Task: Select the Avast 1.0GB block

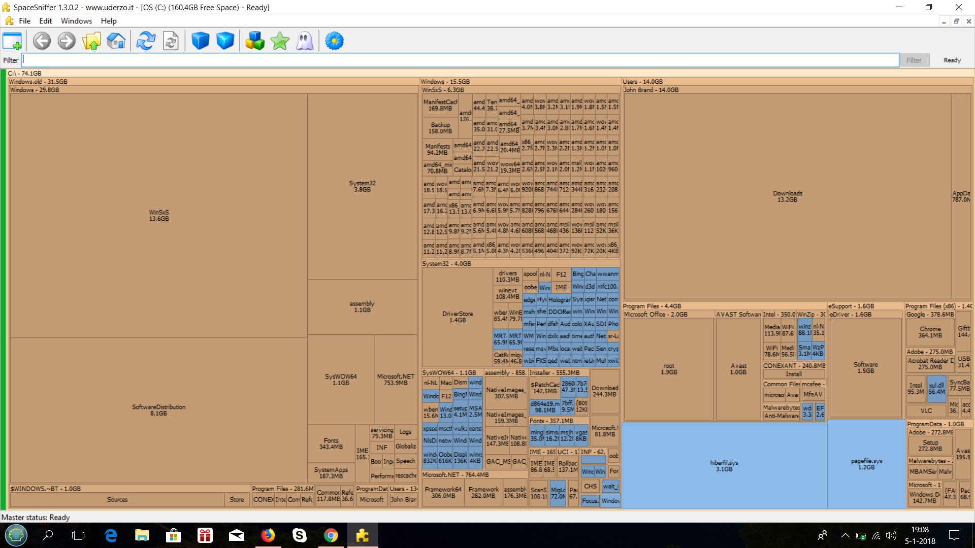Action: (738, 369)
